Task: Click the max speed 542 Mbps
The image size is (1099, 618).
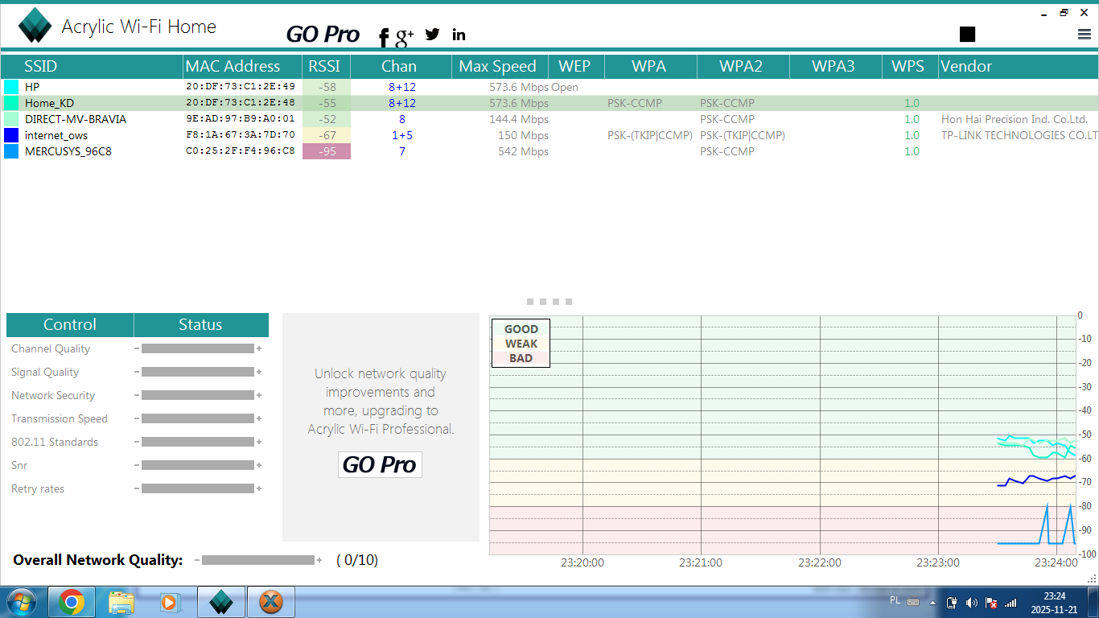Action: coord(523,151)
